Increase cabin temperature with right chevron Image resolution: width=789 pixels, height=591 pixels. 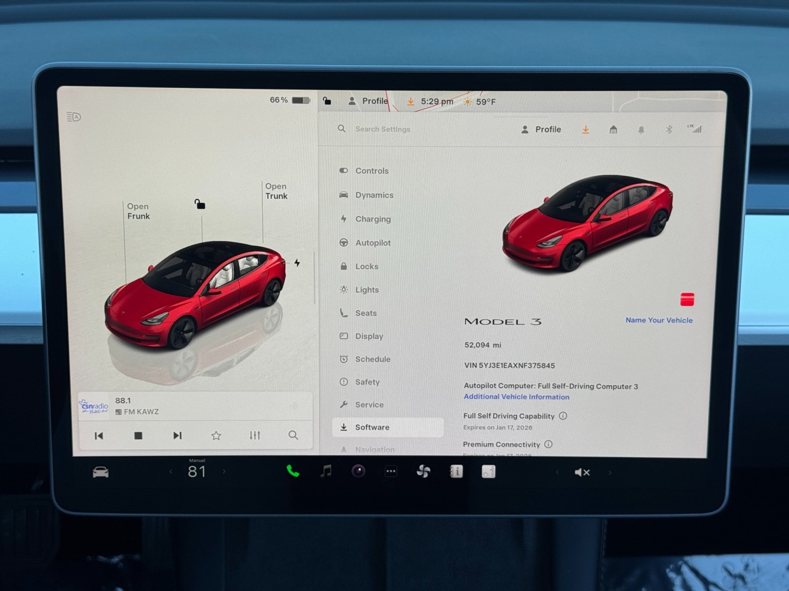click(224, 471)
